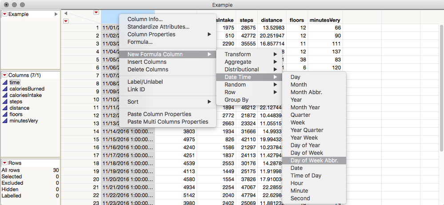Choose Month Abbr. option
Screen dimensions: 444x205
(x=314, y=92)
